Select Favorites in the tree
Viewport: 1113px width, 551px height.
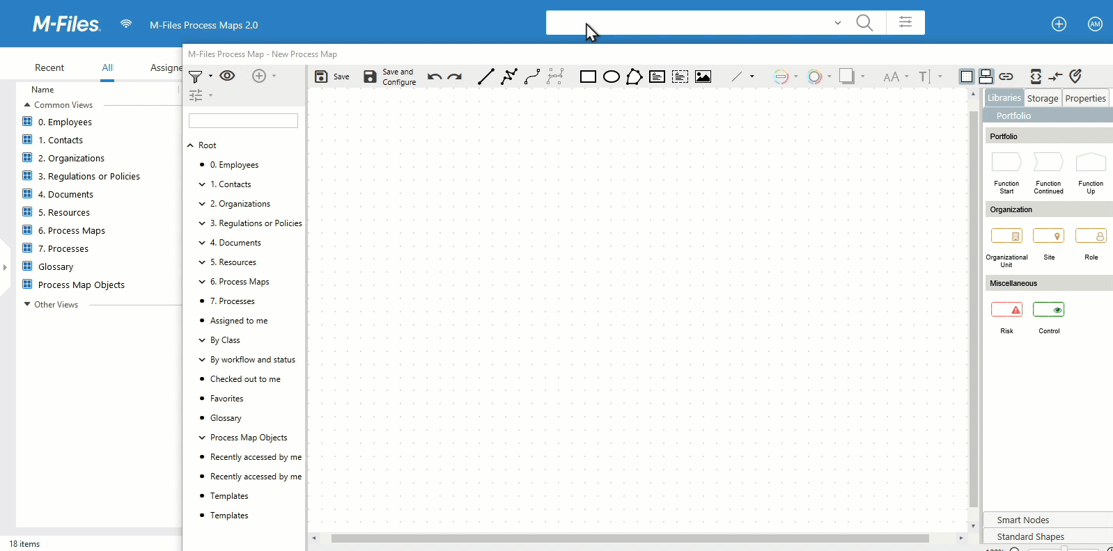pos(227,399)
